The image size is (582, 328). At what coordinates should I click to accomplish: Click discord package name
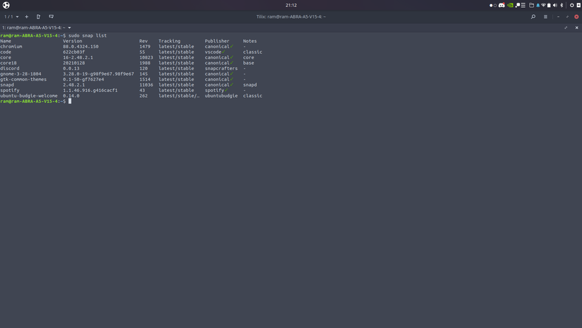coord(10,69)
